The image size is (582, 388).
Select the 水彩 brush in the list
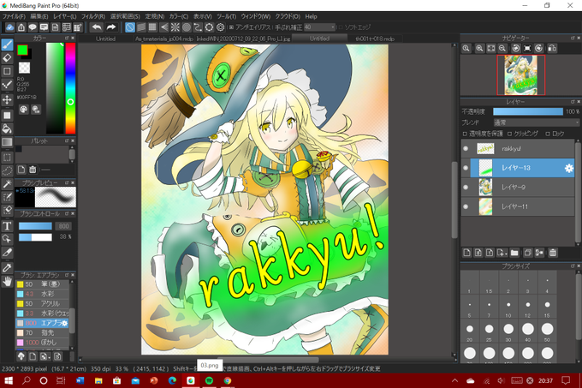pyautogui.click(x=42, y=294)
